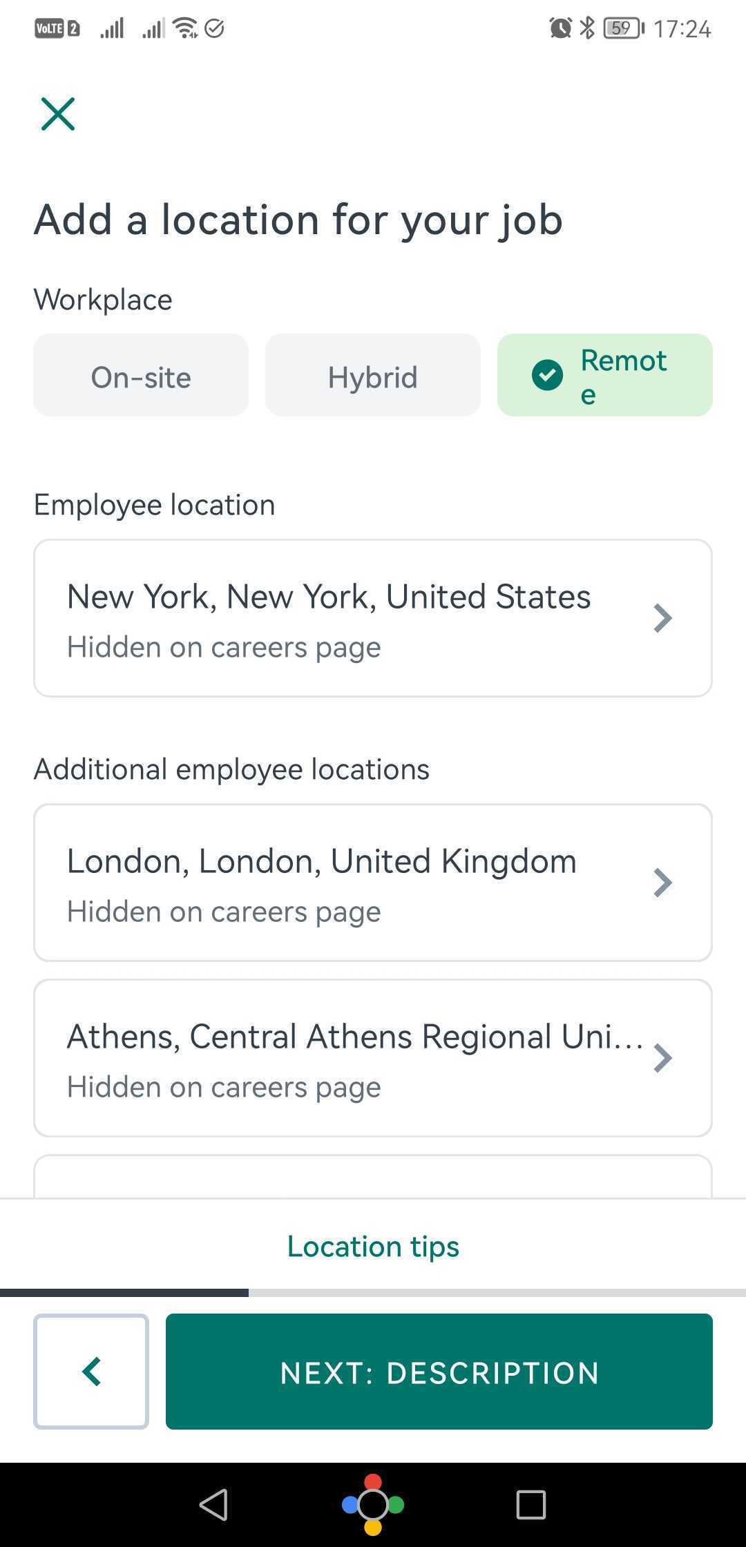Expand Athens location chevron
Image resolution: width=746 pixels, height=1547 pixels.
(662, 1058)
